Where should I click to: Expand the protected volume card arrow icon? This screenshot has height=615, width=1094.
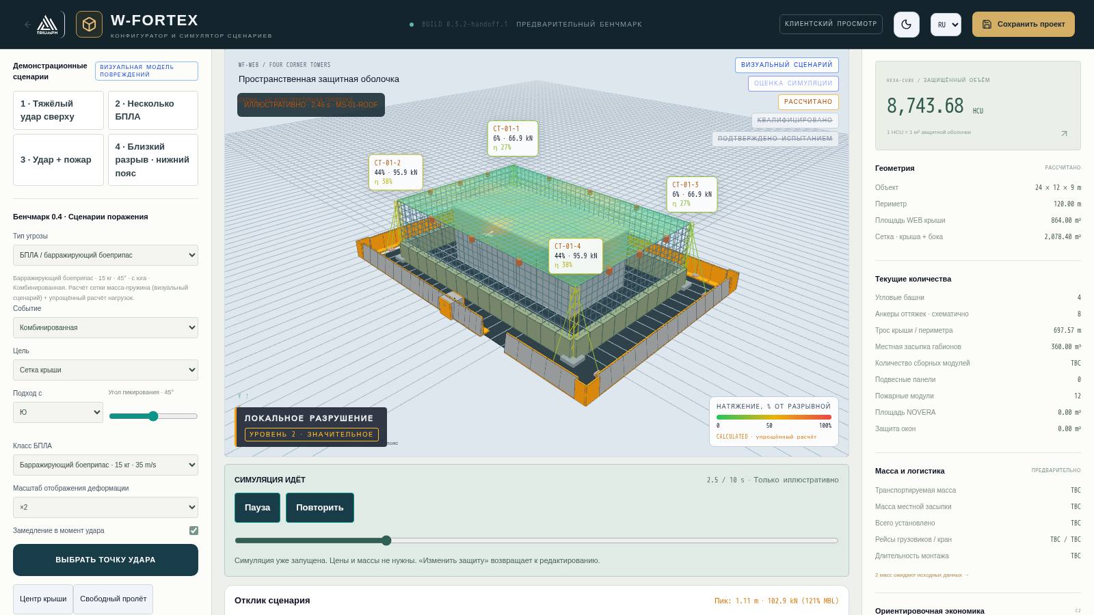1064,134
